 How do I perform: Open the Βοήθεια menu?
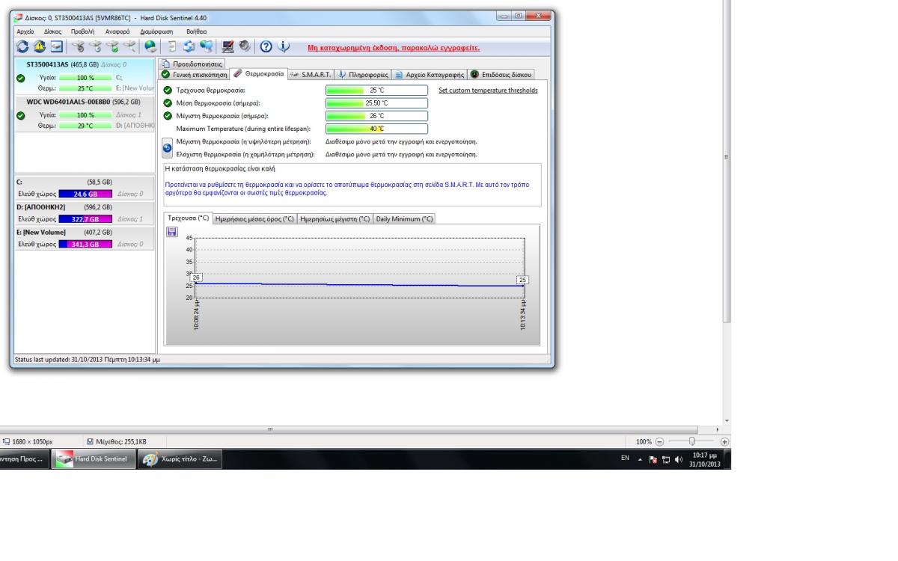pyautogui.click(x=197, y=31)
